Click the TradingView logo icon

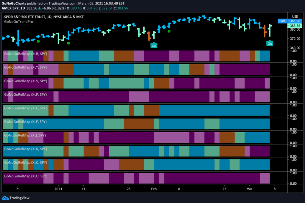click(5, 198)
